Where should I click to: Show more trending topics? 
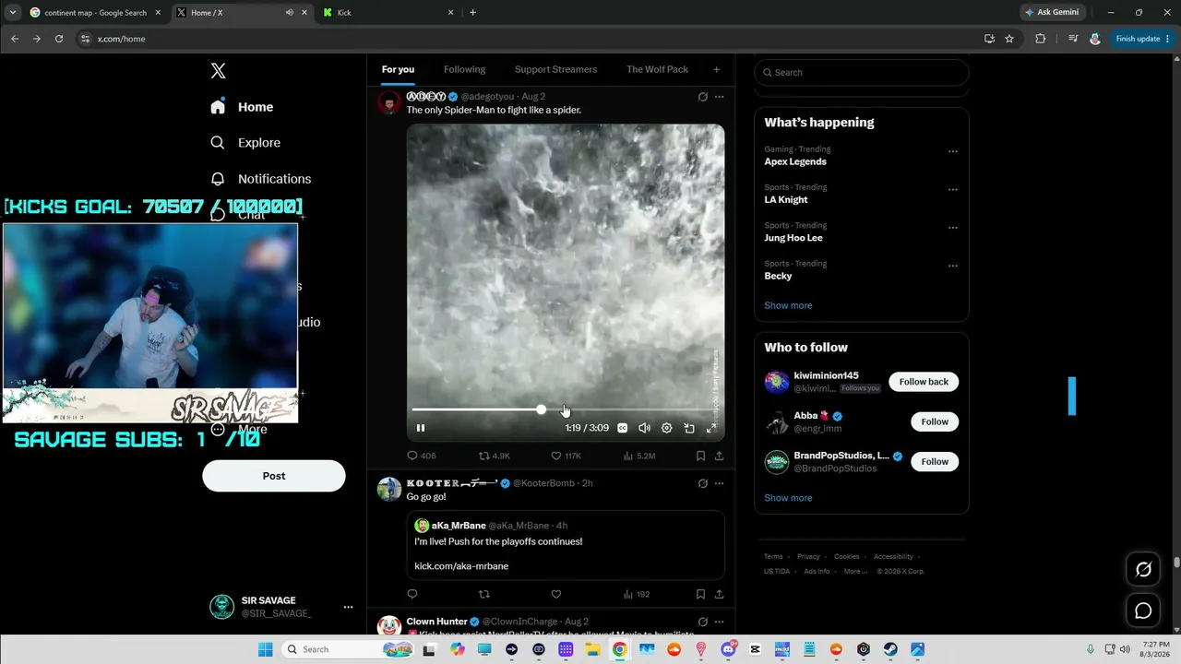coord(788,305)
